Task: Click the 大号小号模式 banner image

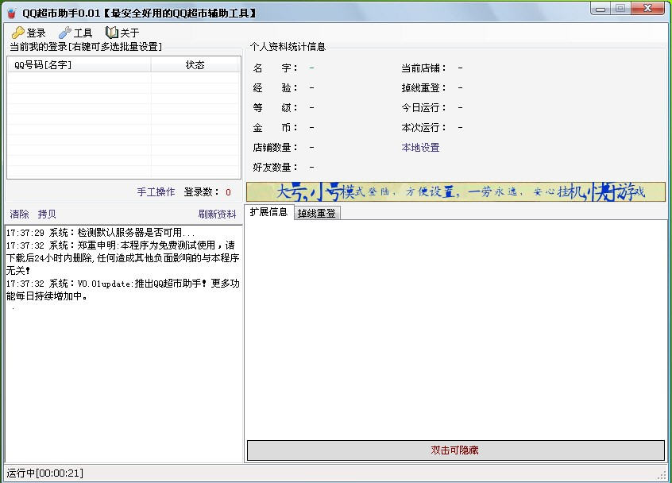Action: pos(455,192)
